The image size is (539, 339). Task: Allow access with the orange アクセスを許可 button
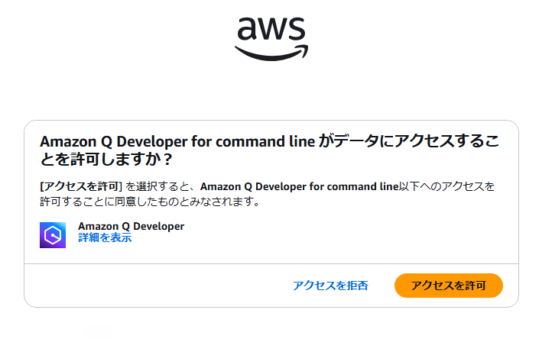pyautogui.click(x=449, y=286)
